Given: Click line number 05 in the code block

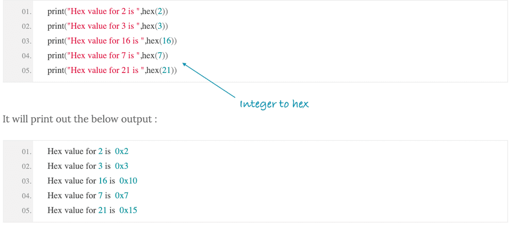Looking at the screenshot, I should coord(26,70).
